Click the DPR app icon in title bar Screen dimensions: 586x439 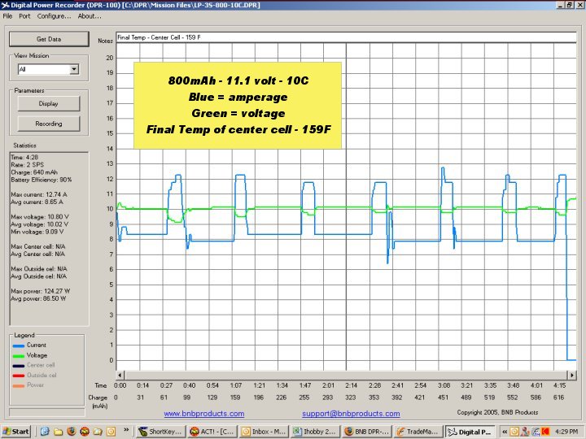[5, 5]
